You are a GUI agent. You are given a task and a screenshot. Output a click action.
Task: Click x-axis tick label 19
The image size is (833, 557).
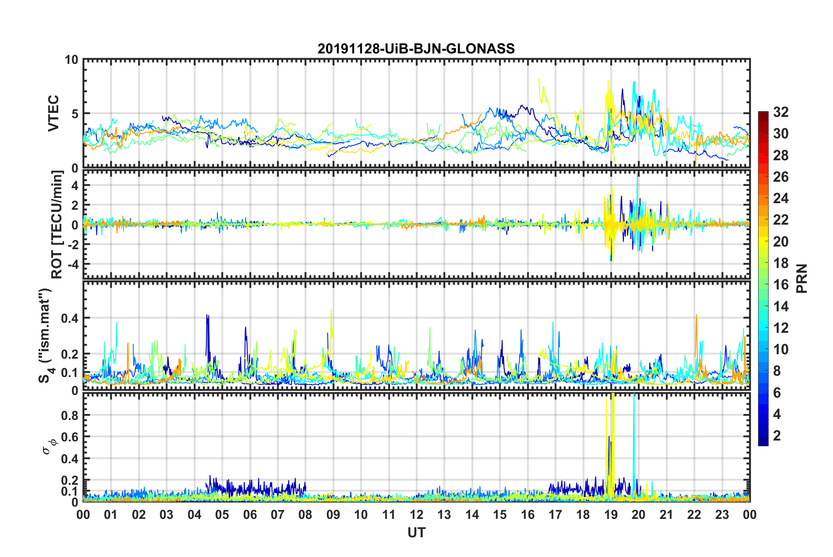coord(611,515)
